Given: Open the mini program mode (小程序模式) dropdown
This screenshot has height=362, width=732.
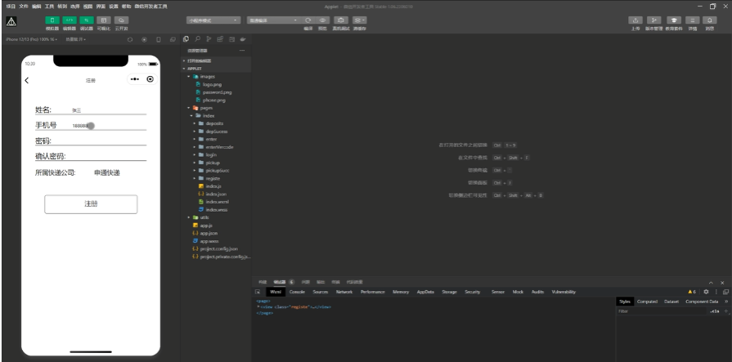Looking at the screenshot, I should click(x=214, y=19).
